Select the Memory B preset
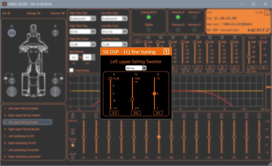Viewport: 272px width, 166px height. (178, 30)
